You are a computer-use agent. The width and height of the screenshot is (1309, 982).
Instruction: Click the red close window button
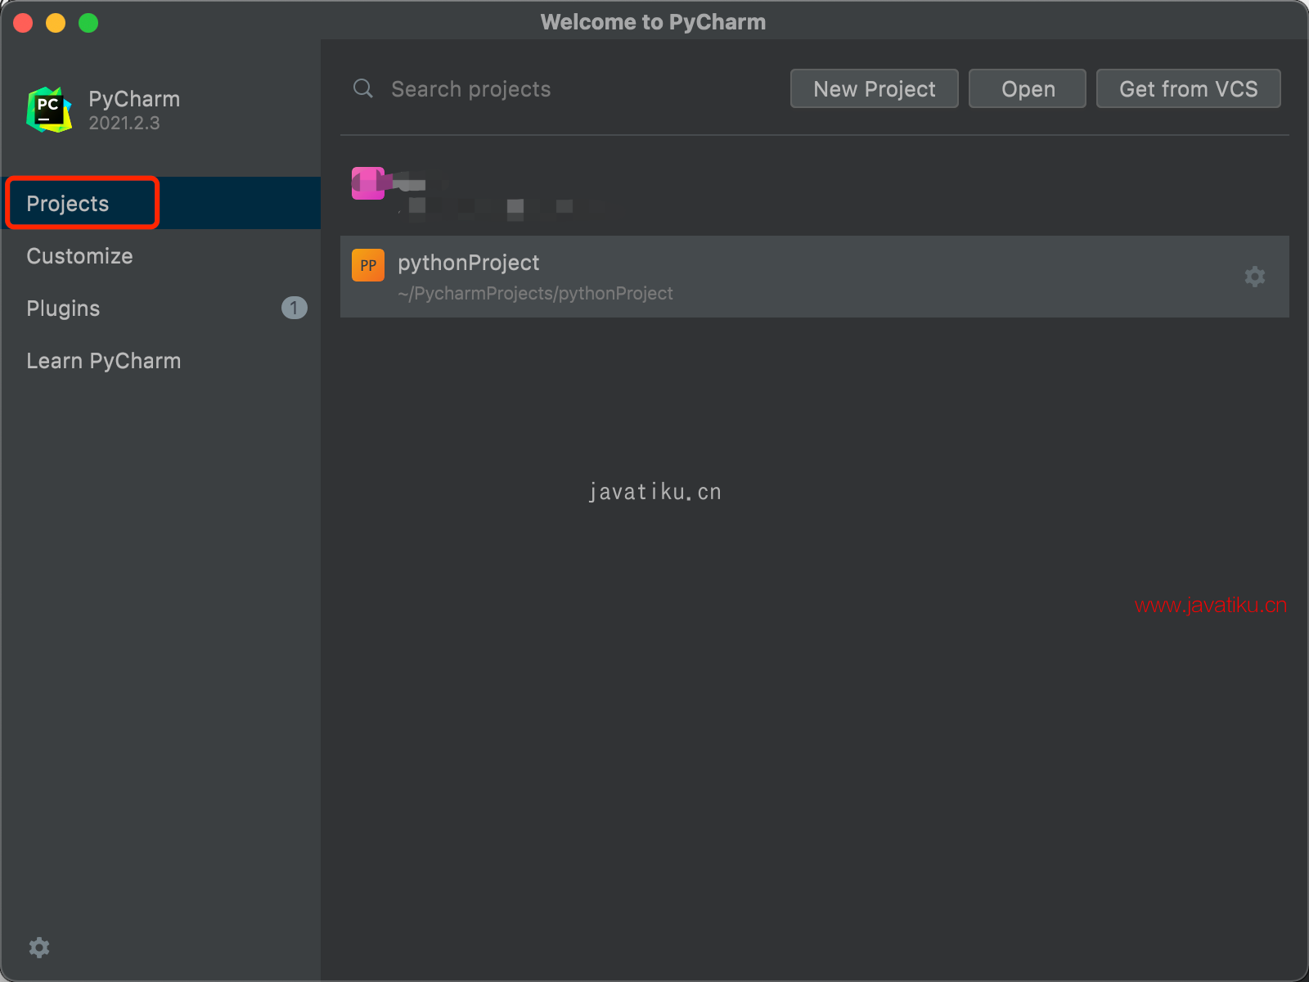click(x=23, y=23)
